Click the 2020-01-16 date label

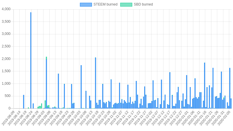(200, 118)
